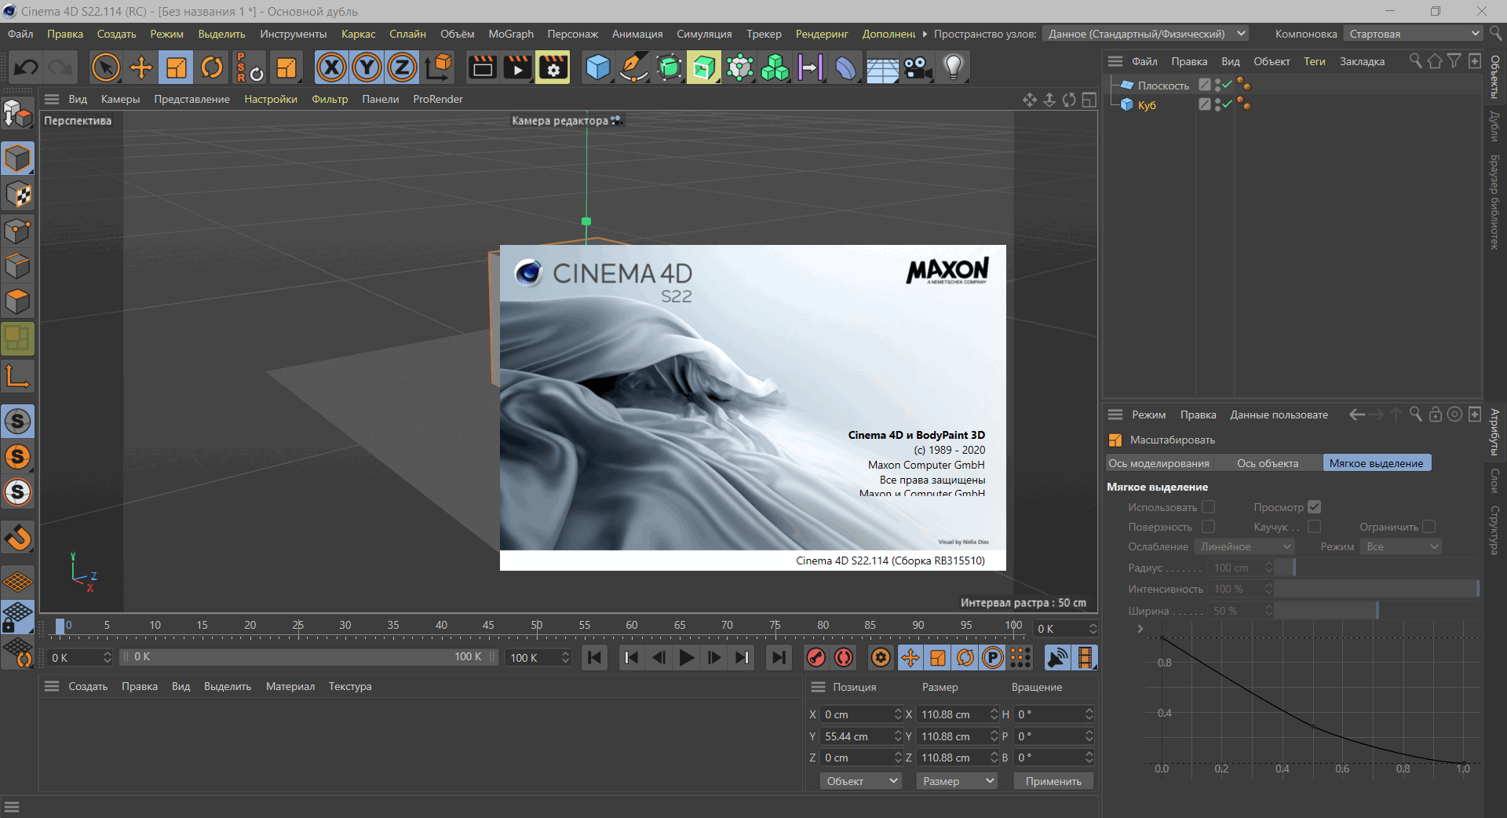1507x818 pixels.
Task: Select the Live Selection arrow tool
Action: tap(105, 68)
